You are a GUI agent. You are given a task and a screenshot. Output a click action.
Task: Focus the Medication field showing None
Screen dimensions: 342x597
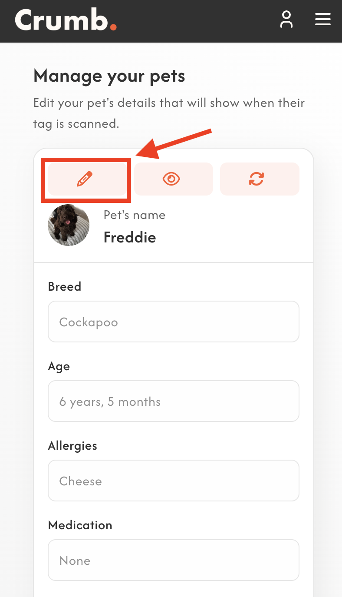[173, 561]
